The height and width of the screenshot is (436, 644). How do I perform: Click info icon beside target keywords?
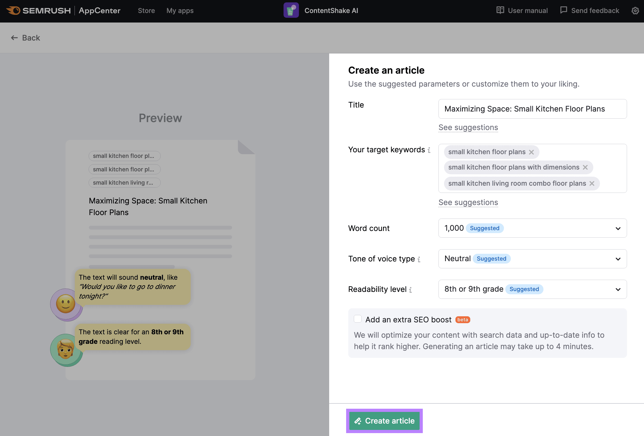click(429, 150)
